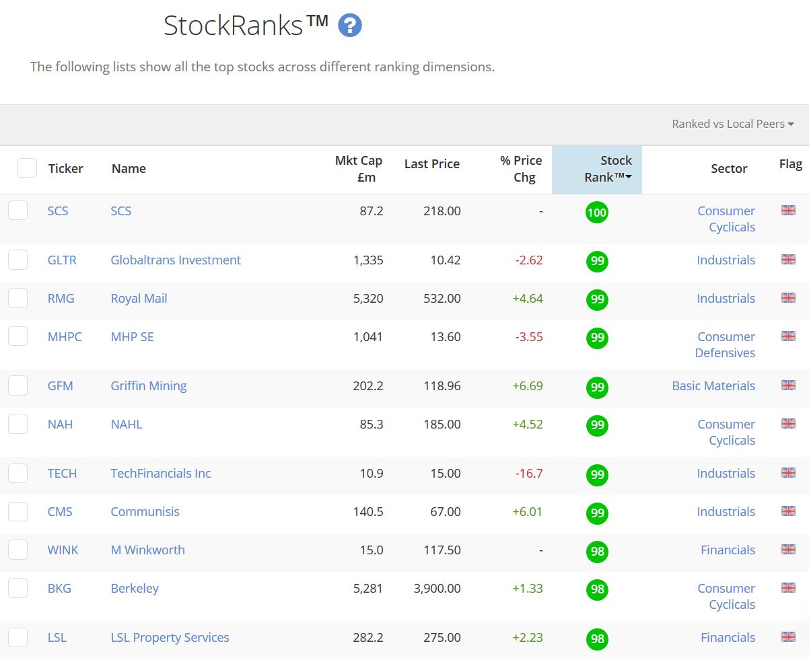
Task: Toggle the select-all checkbox in the table header
Action: (x=27, y=168)
